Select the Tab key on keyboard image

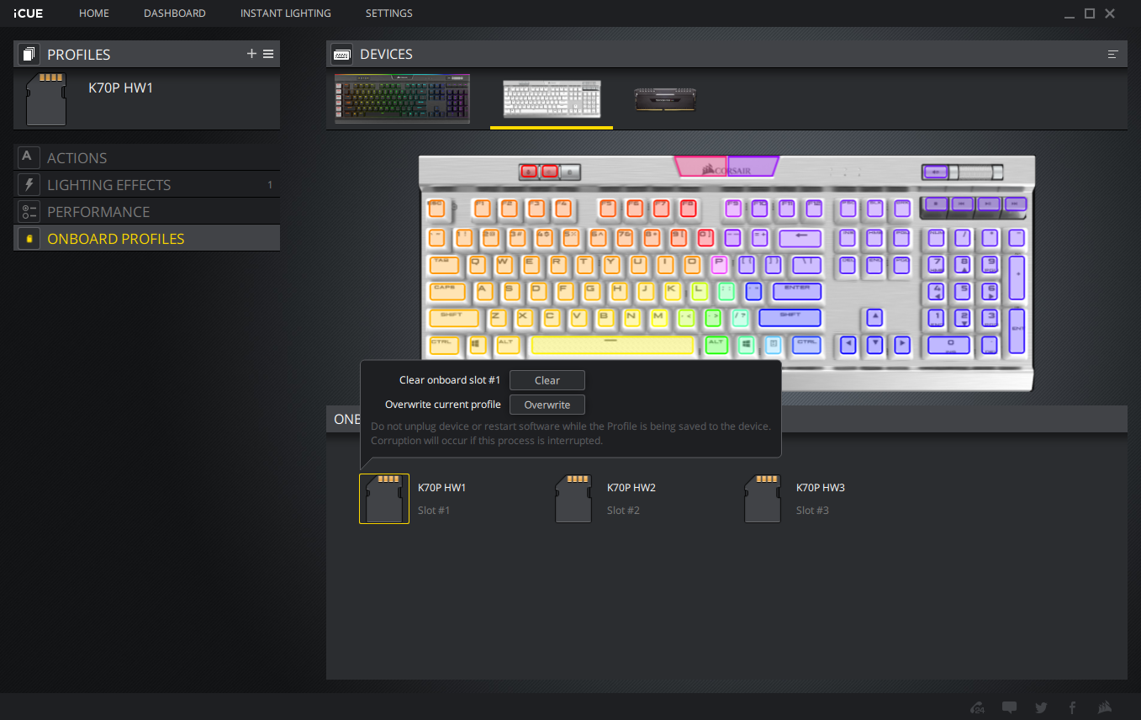click(x=444, y=265)
